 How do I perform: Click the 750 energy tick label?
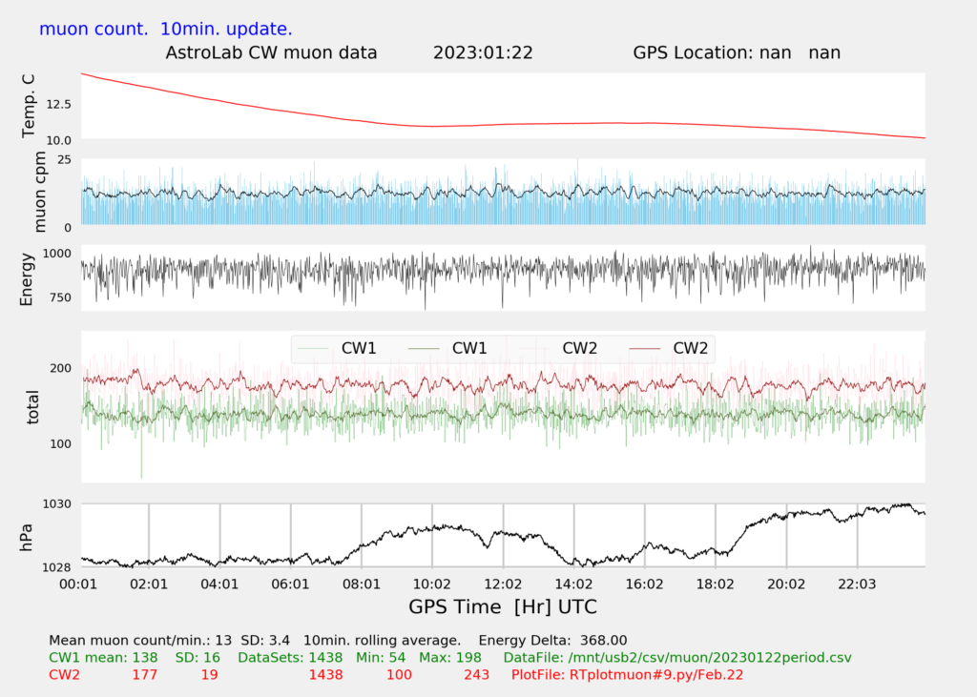(x=60, y=297)
